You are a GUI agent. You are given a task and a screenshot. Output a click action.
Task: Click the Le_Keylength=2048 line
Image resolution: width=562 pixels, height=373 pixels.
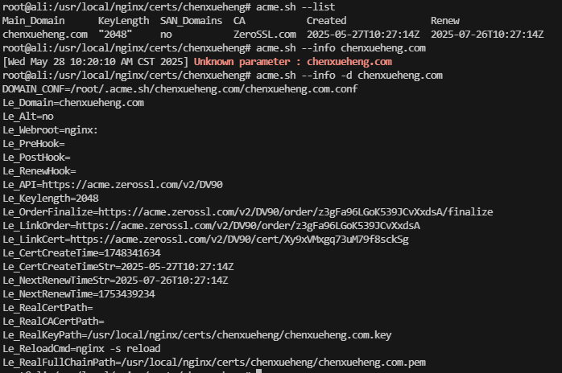tap(51, 199)
